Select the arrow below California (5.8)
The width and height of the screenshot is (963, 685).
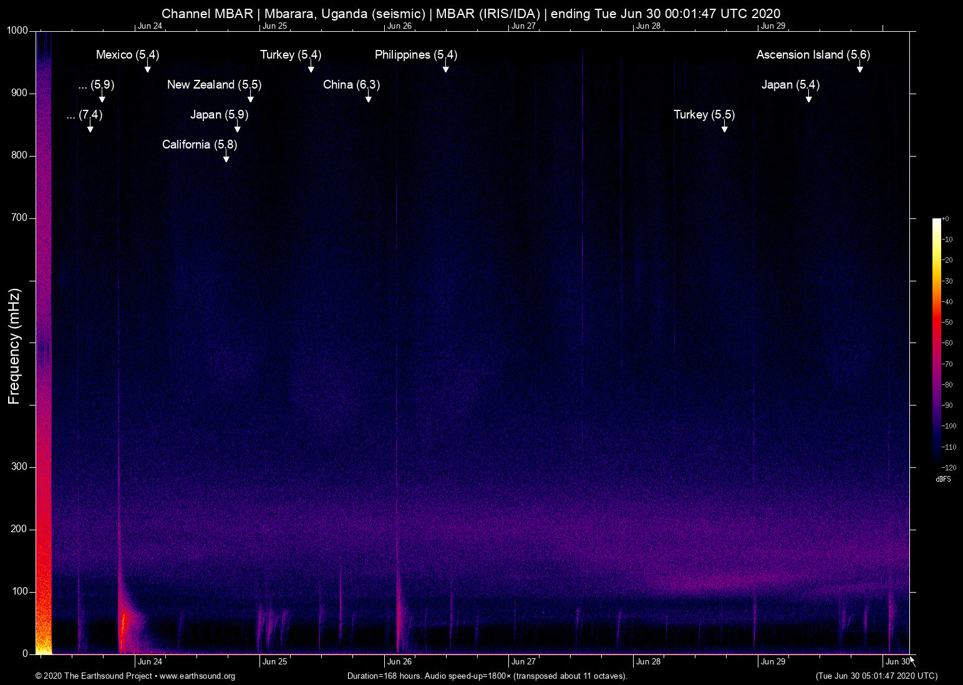coord(226,157)
